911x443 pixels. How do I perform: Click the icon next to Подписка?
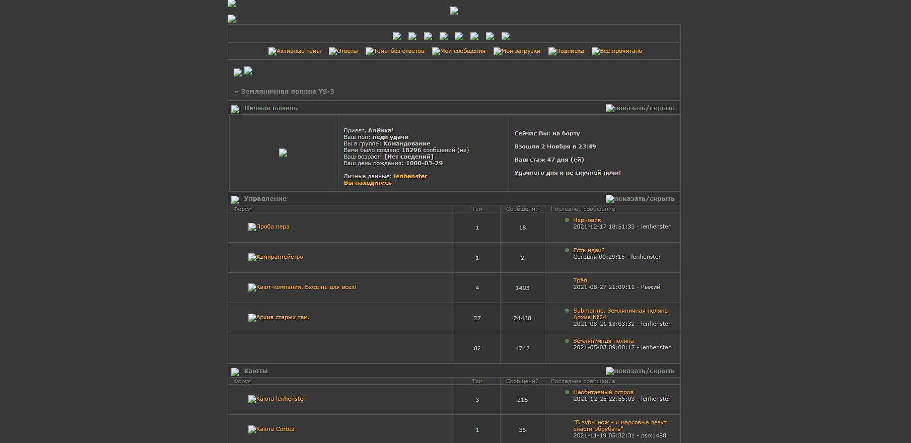coord(552,51)
